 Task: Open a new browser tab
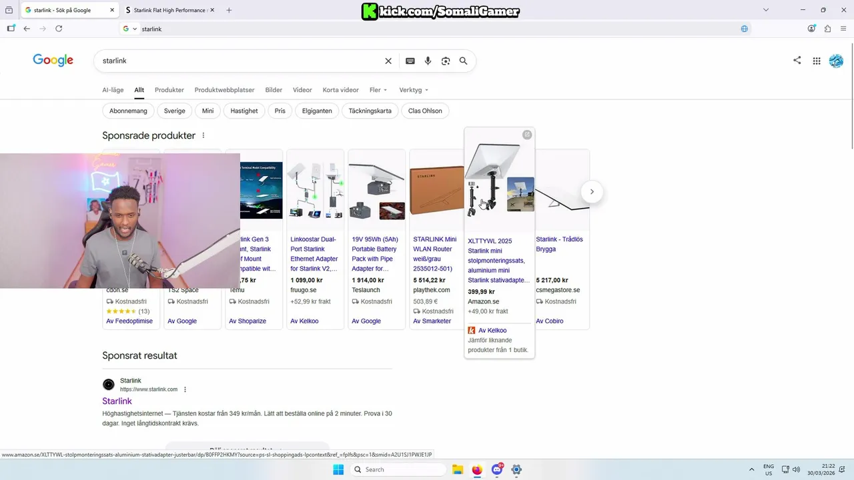pyautogui.click(x=229, y=10)
